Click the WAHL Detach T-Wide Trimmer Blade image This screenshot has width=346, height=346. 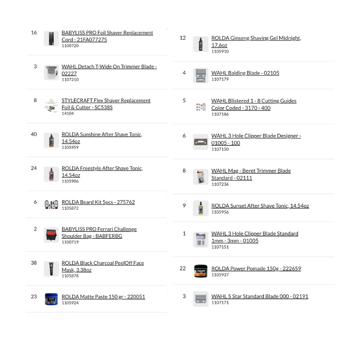pyautogui.click(x=51, y=73)
